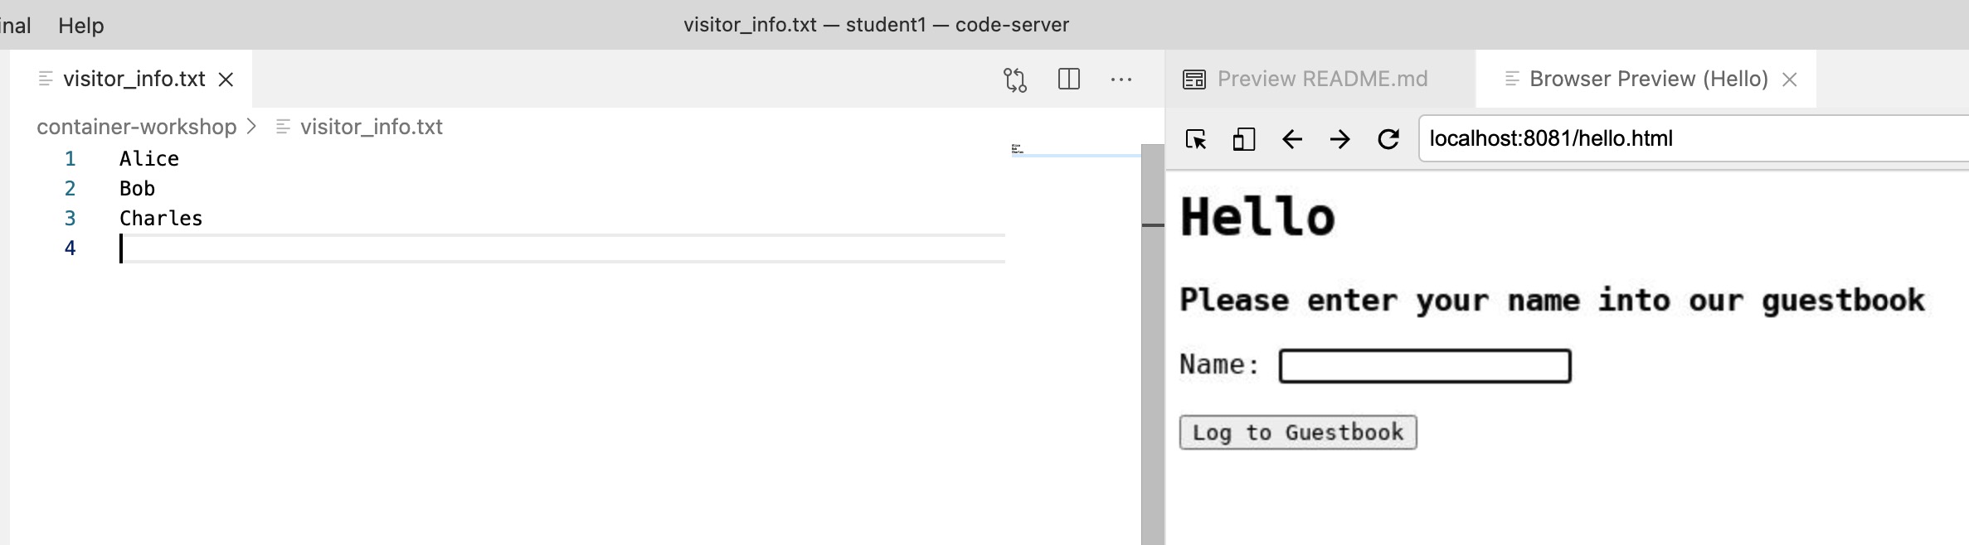Image resolution: width=1969 pixels, height=545 pixels.
Task: Open the Help menu
Action: [81, 26]
